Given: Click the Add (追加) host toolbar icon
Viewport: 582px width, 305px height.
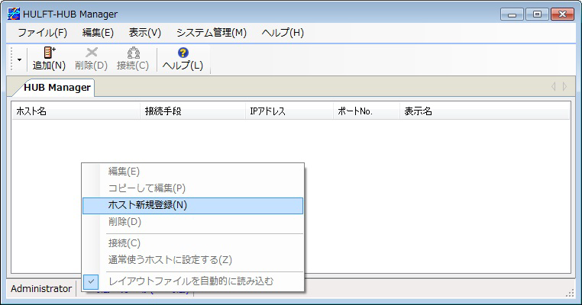Looking at the screenshot, I should tap(49, 59).
